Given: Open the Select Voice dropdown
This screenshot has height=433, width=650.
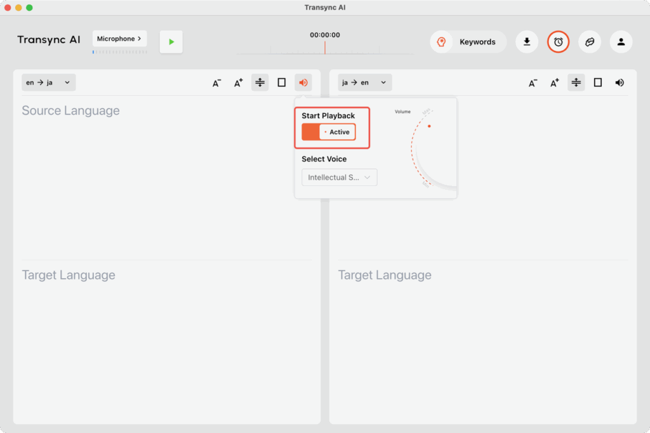Looking at the screenshot, I should [x=339, y=177].
